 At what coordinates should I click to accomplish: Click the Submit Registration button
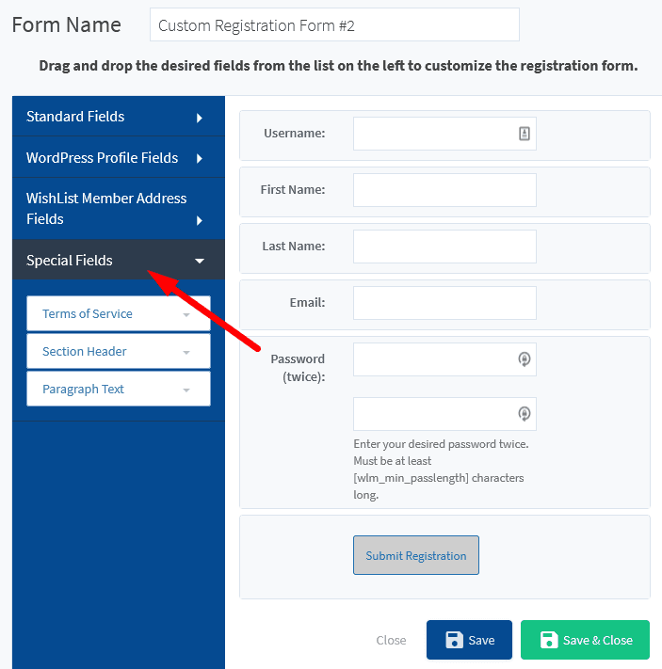coord(416,555)
